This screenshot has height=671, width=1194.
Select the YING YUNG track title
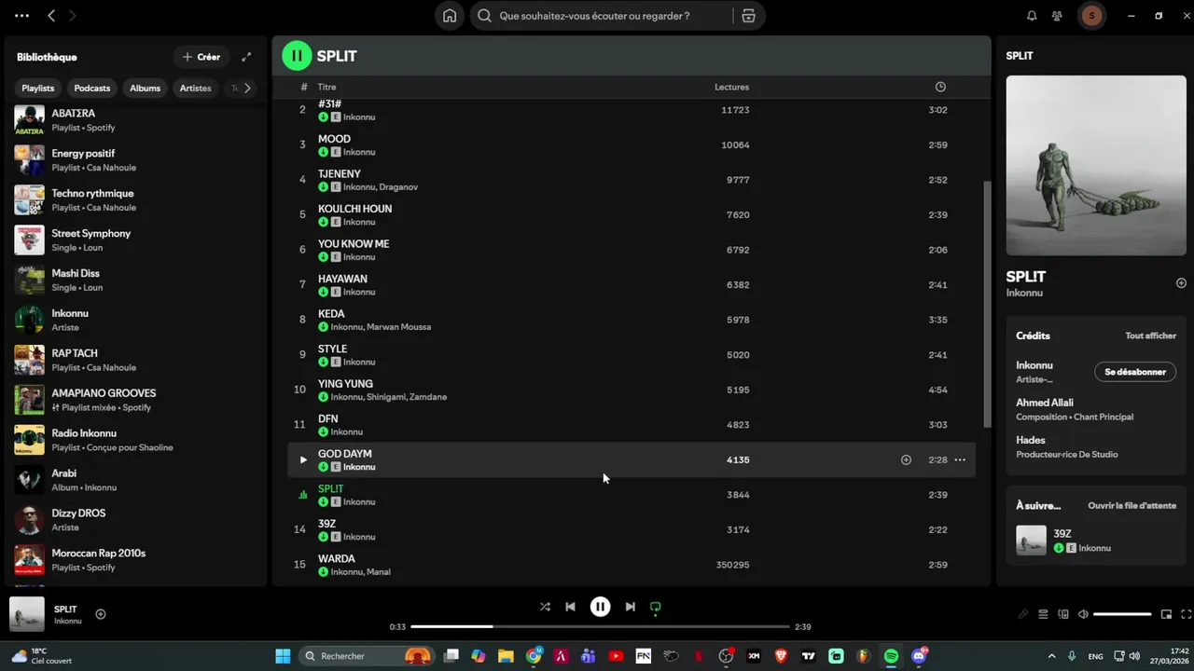345,384
